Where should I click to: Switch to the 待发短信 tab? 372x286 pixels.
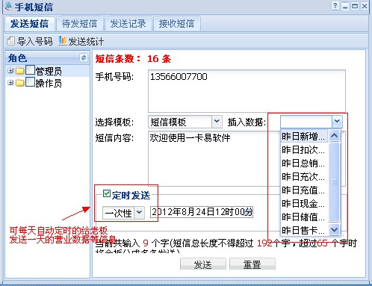[80, 24]
